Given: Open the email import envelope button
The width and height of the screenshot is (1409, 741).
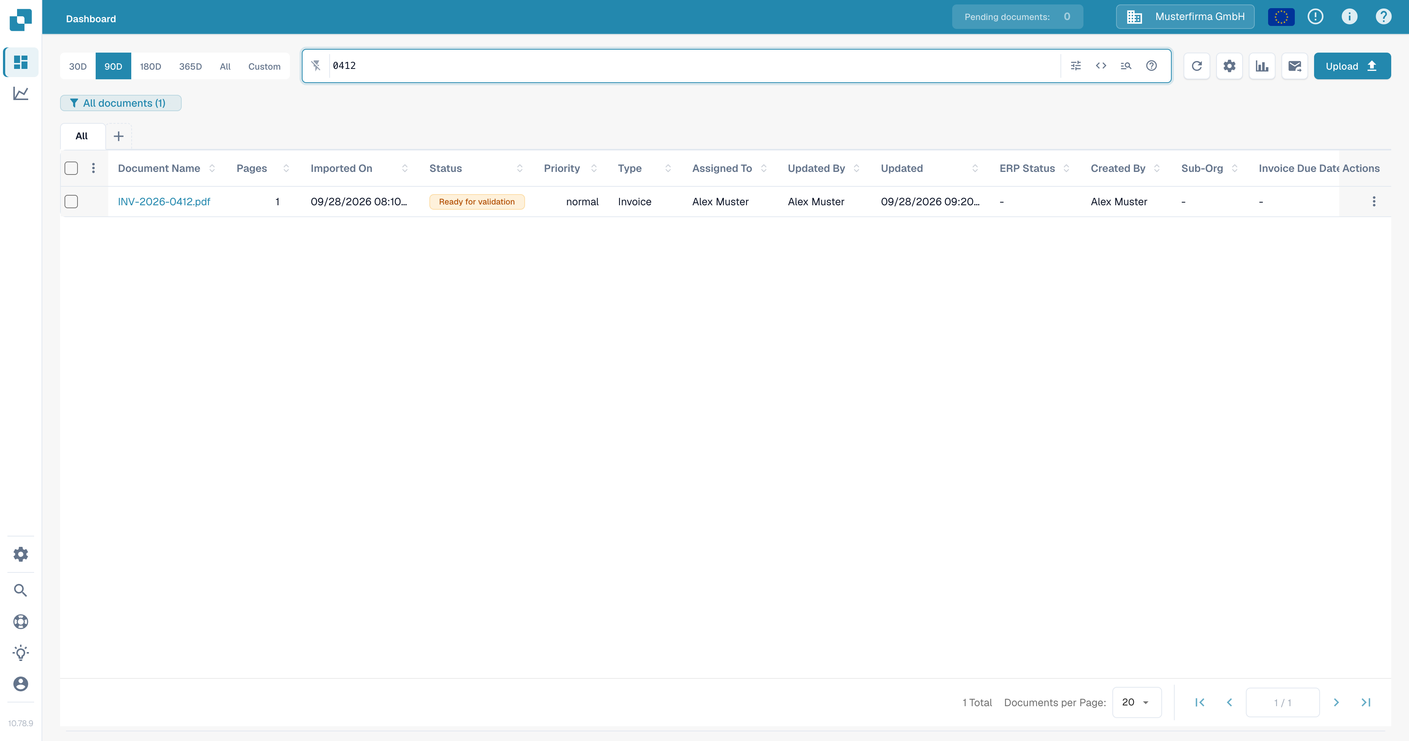Looking at the screenshot, I should tap(1295, 66).
